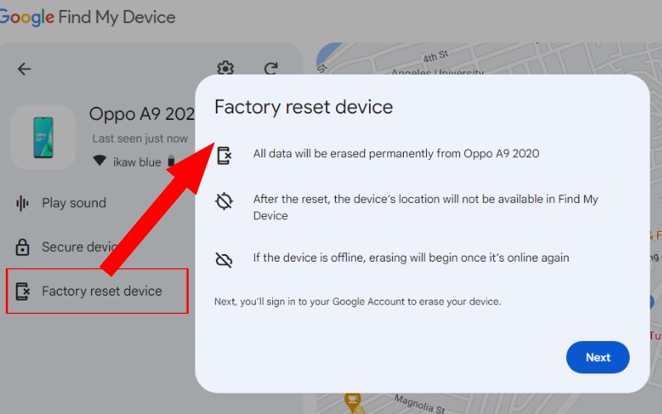Select the Play sound option
The height and width of the screenshot is (414, 662).
(61, 203)
